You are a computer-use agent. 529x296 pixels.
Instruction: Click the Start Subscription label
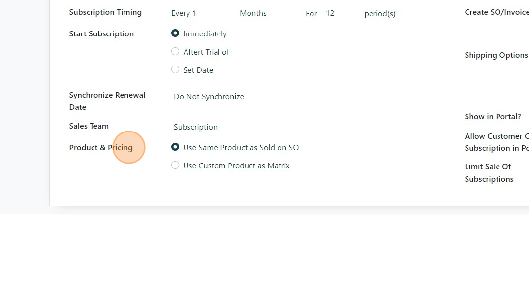[101, 34]
